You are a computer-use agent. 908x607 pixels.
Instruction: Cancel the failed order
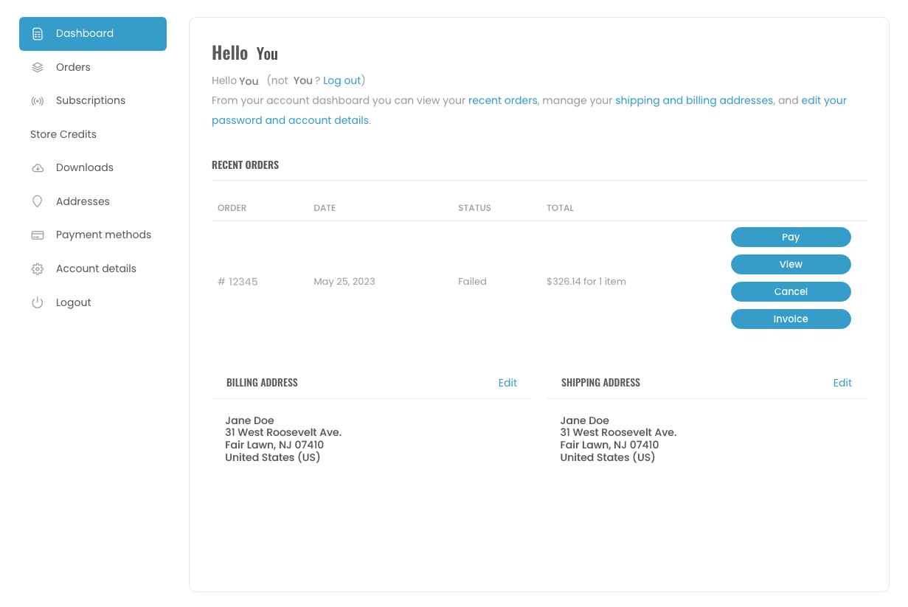791,292
